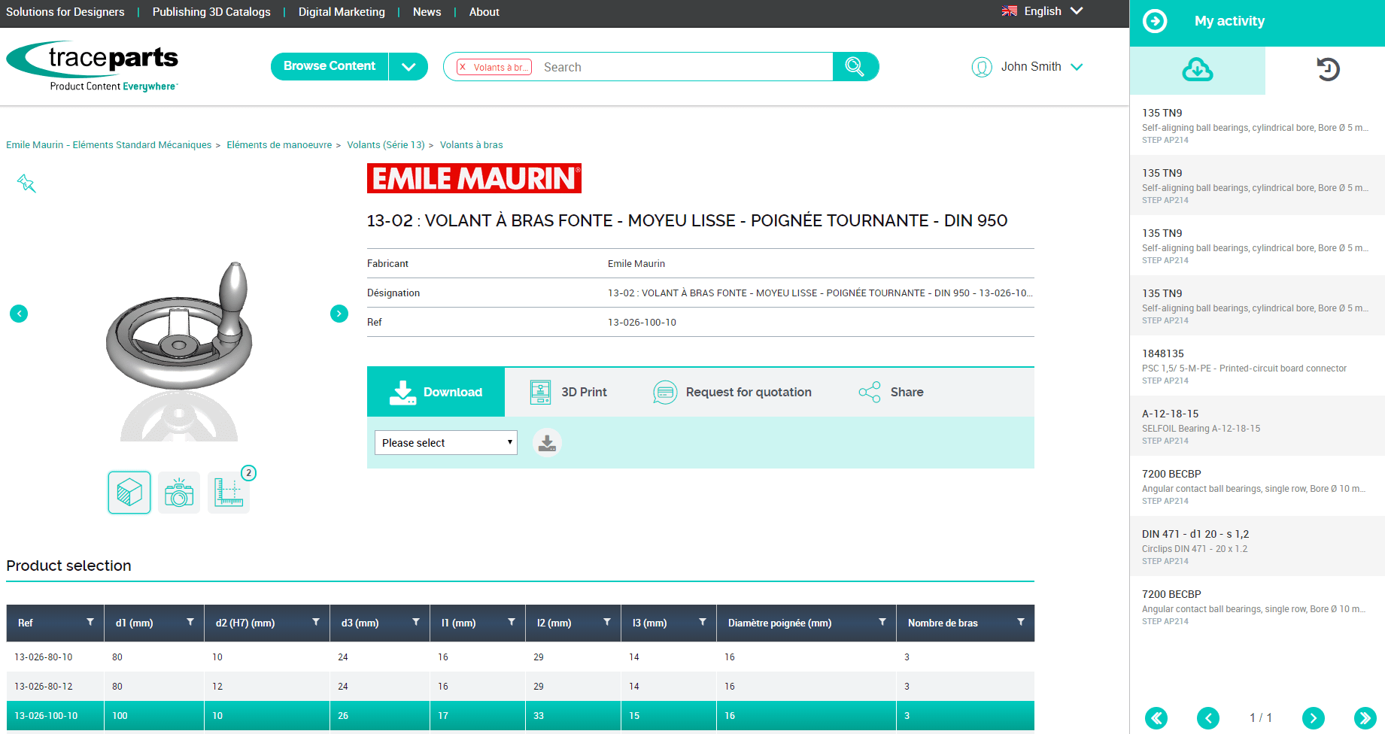Open Publishing 3D Catalogs menu
The height and width of the screenshot is (734, 1385).
tap(211, 12)
